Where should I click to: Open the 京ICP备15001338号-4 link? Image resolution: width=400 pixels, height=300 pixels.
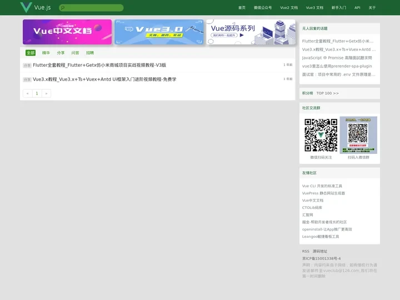(322, 258)
